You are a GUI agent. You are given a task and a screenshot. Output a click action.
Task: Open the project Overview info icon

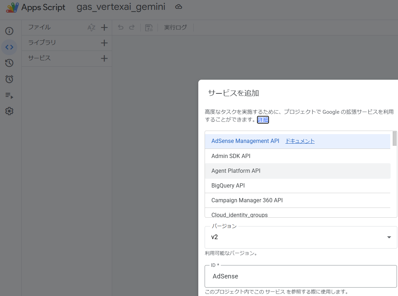tap(9, 31)
